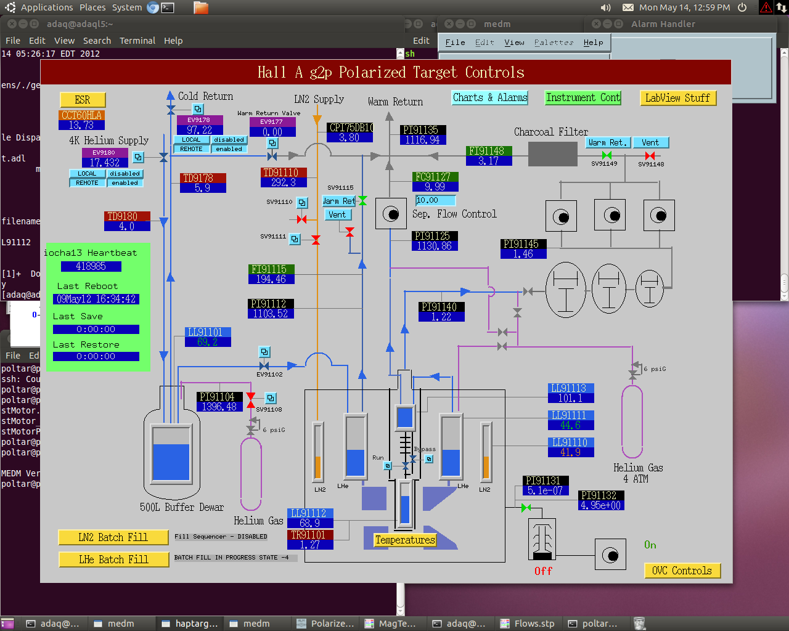Click the Vent button near Charcoal Filter

(650, 142)
